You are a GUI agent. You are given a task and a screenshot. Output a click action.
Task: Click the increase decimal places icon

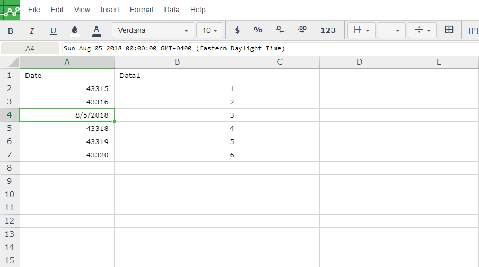coord(302,30)
